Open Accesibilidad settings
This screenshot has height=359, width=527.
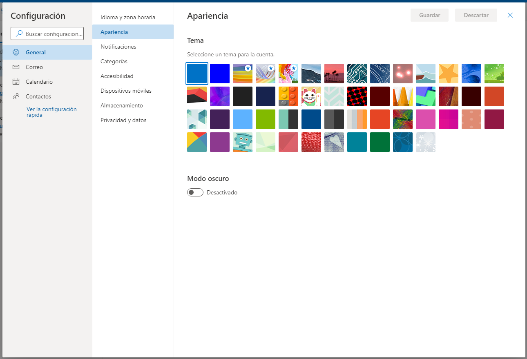[x=133, y=76]
